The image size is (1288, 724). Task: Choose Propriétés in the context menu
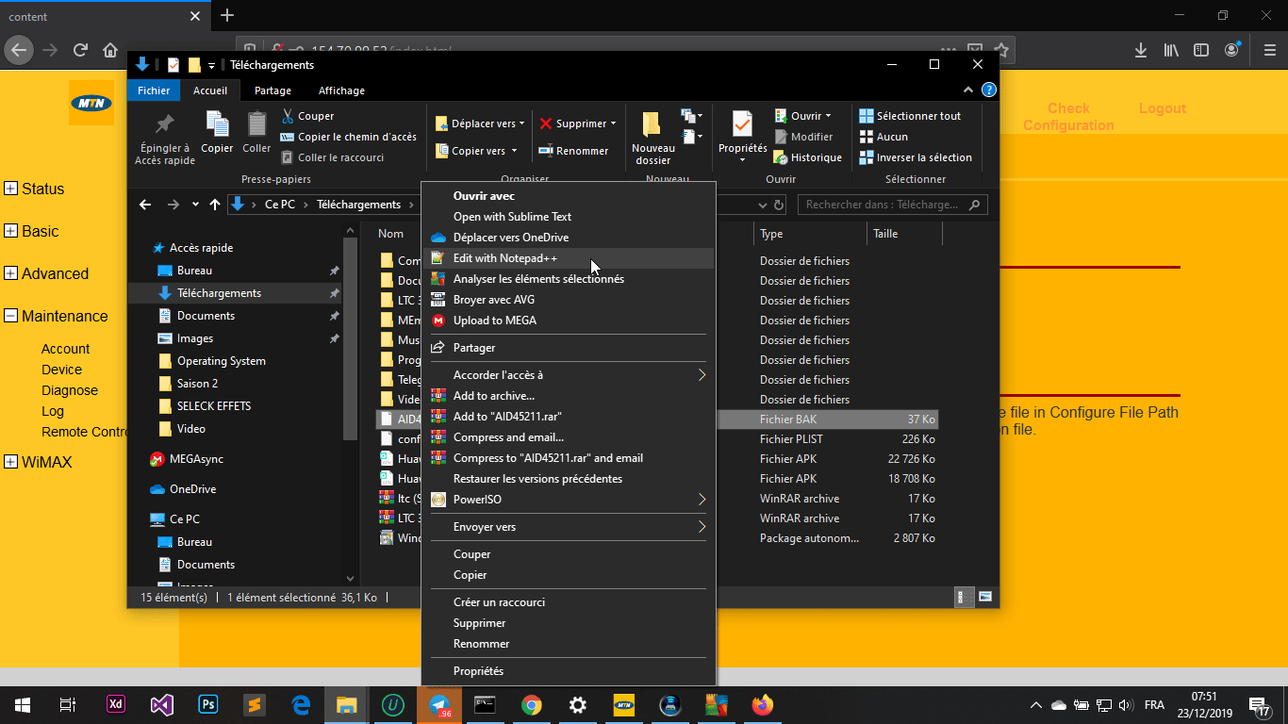coord(569,671)
